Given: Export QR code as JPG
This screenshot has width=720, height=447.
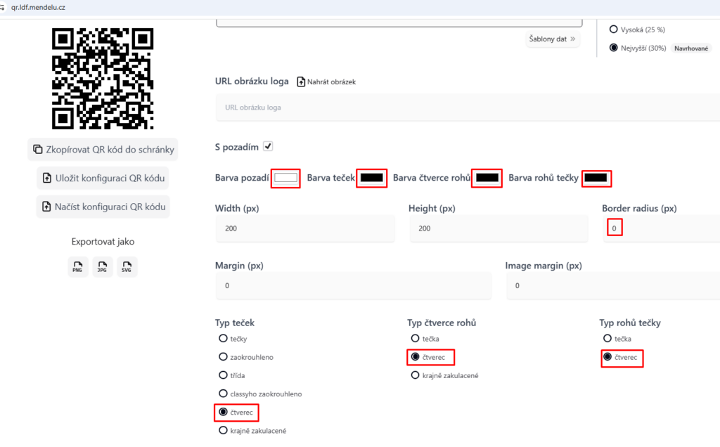Looking at the screenshot, I should click(102, 267).
